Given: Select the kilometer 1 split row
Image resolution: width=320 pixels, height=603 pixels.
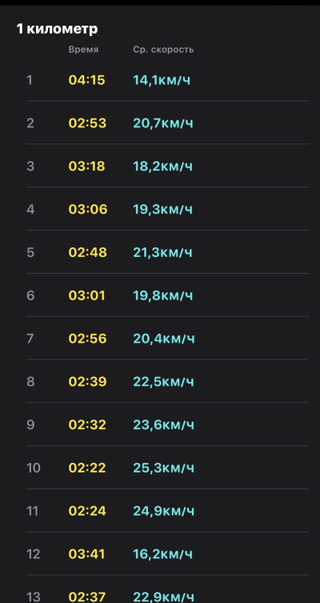Looking at the screenshot, I should point(167,80).
